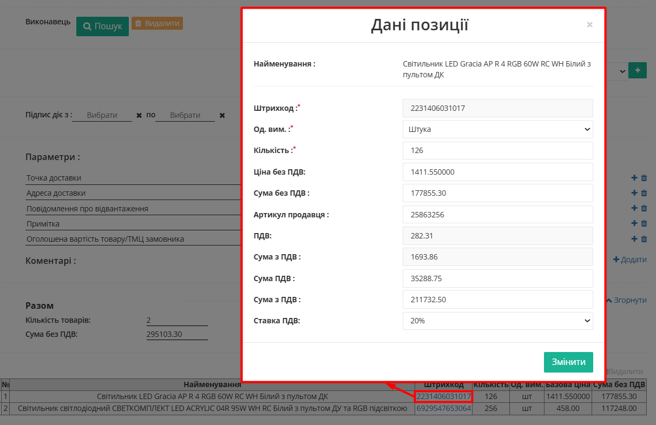Click trash icon for Оголошена вартість товару row
The height and width of the screenshot is (425, 656).
click(x=644, y=238)
